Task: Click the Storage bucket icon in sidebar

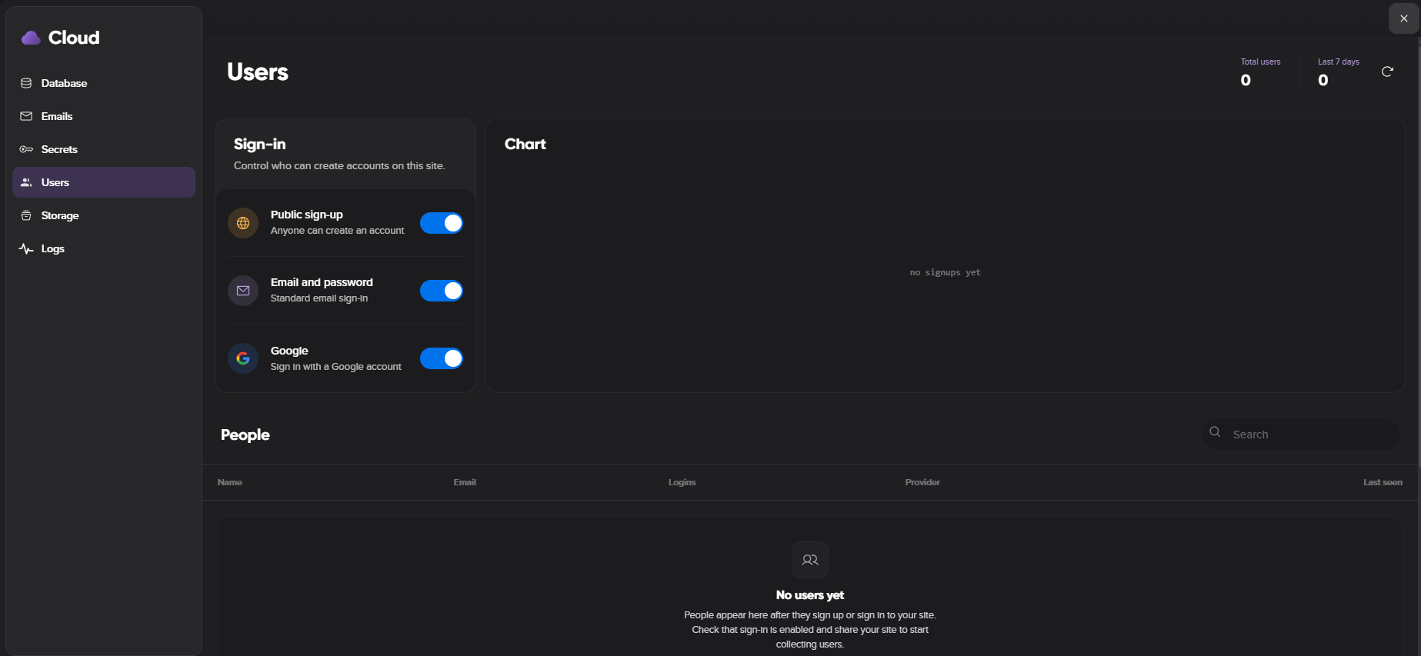Action: 26,215
